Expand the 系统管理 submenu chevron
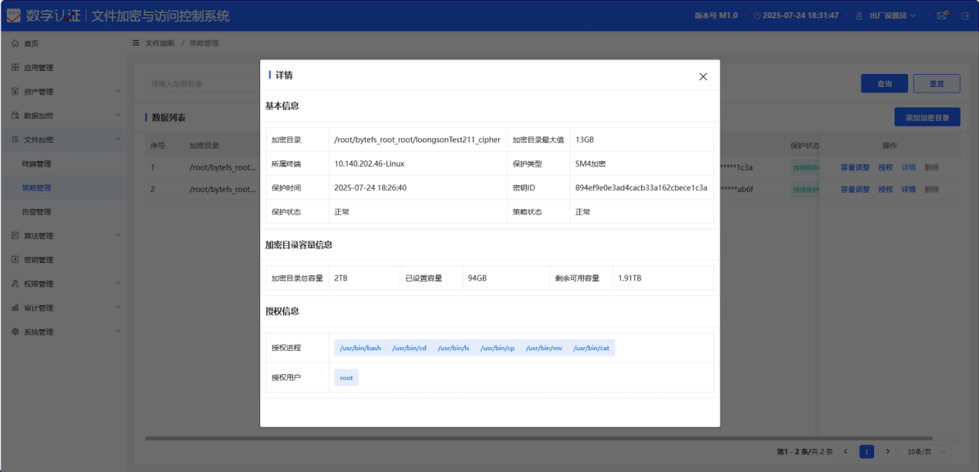The image size is (979, 472). pos(118,331)
